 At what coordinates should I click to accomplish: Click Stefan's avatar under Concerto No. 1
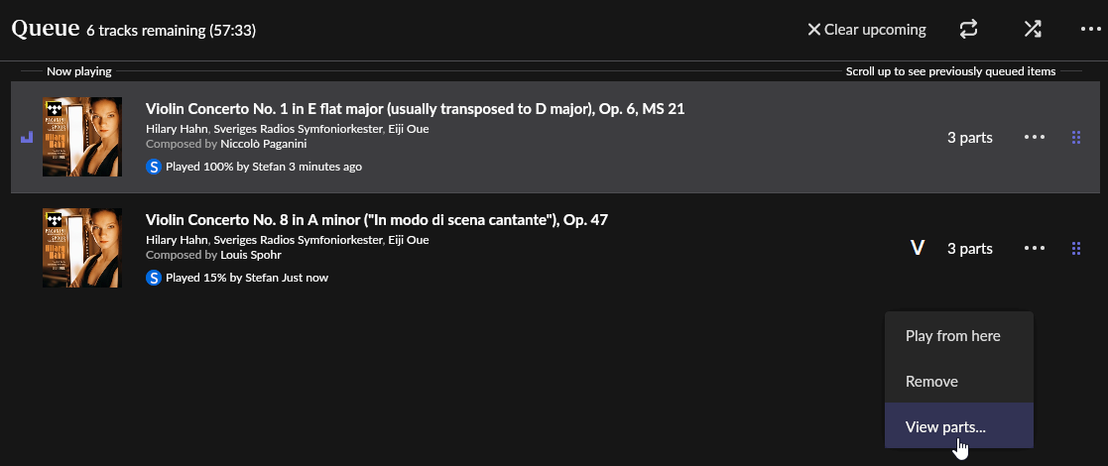[x=154, y=167]
